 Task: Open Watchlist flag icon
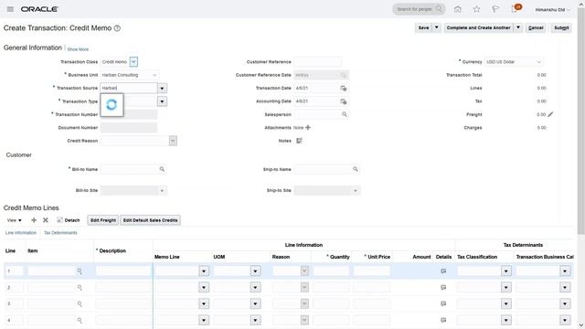click(495, 9)
